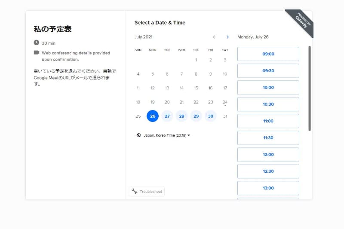Click the Select a Date & Time heading
The image size is (344, 229).
[160, 23]
